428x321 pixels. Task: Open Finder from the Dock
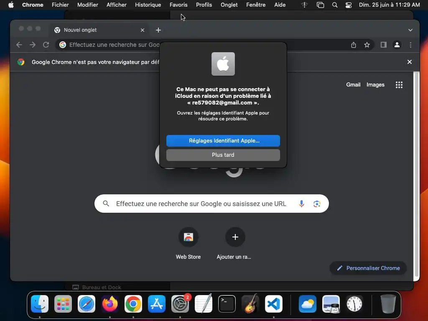[40, 304]
